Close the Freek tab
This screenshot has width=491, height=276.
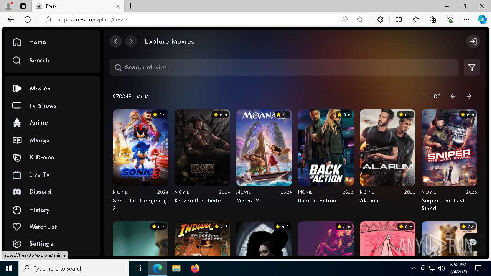[x=118, y=6]
